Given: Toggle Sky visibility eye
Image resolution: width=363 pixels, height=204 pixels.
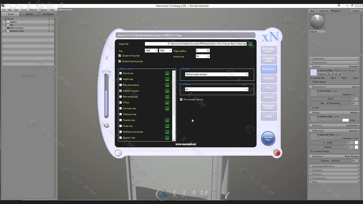Looking at the screenshot, I should [x=52, y=25].
